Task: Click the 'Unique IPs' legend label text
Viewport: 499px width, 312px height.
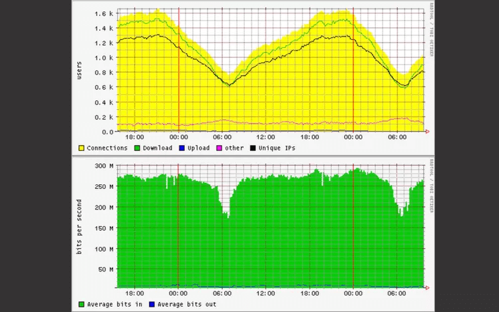Action: [277, 148]
